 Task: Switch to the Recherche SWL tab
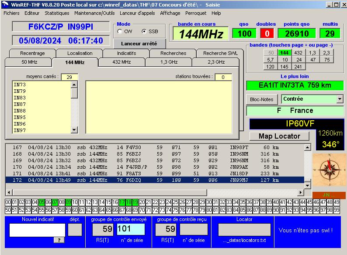coord(220,53)
